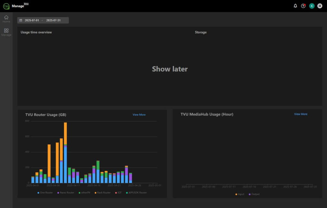The width and height of the screenshot is (327, 208).
Task: Open the app grid launcher icon
Action: 320,6
